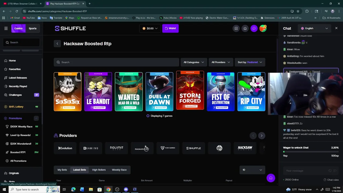
Task: Open the hamburger menu icon
Action: 6,28
